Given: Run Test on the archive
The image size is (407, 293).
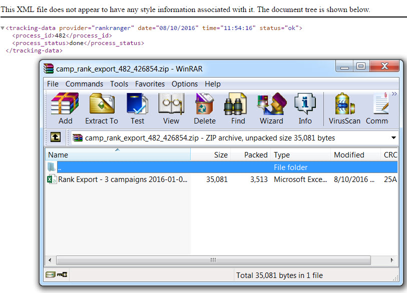Looking at the screenshot, I should (137, 108).
